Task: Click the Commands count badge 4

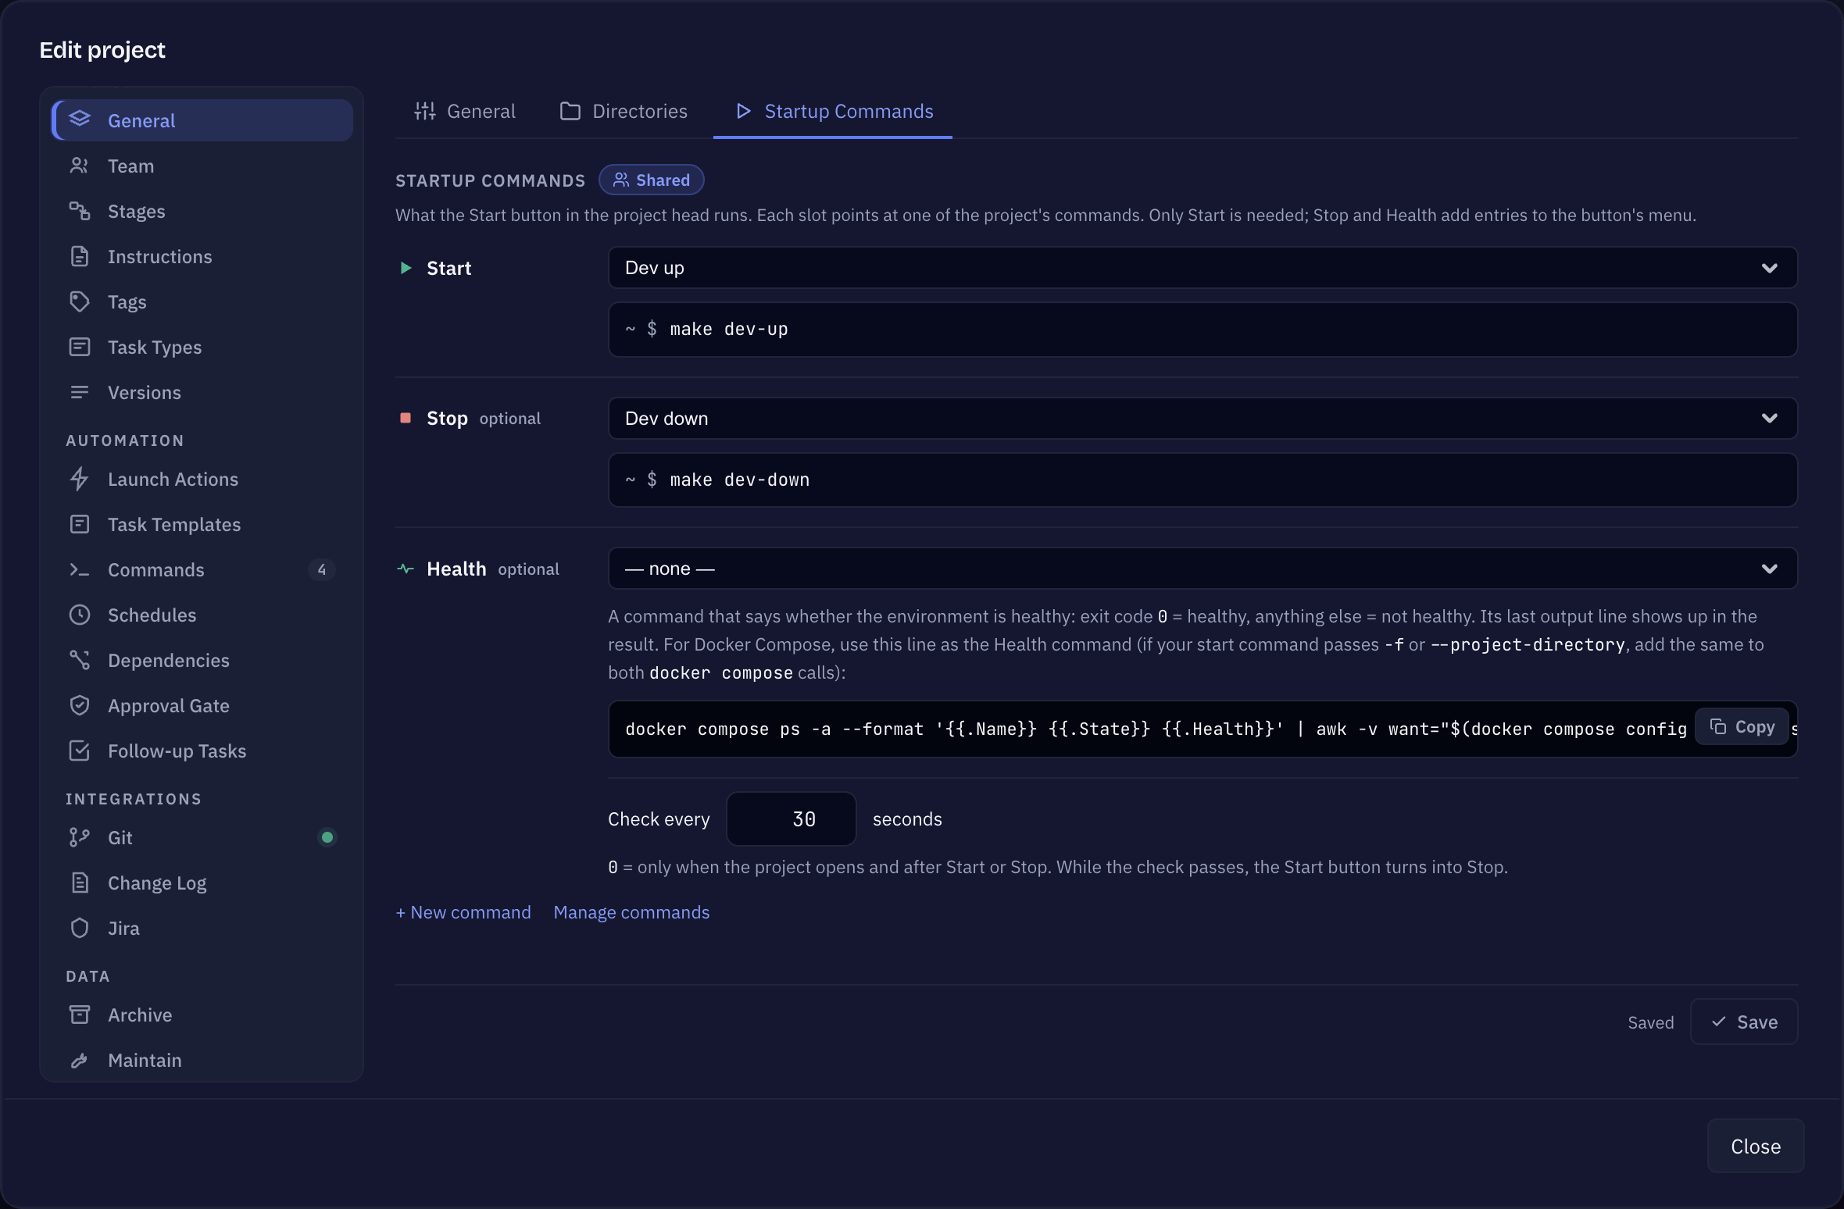Action: tap(321, 569)
